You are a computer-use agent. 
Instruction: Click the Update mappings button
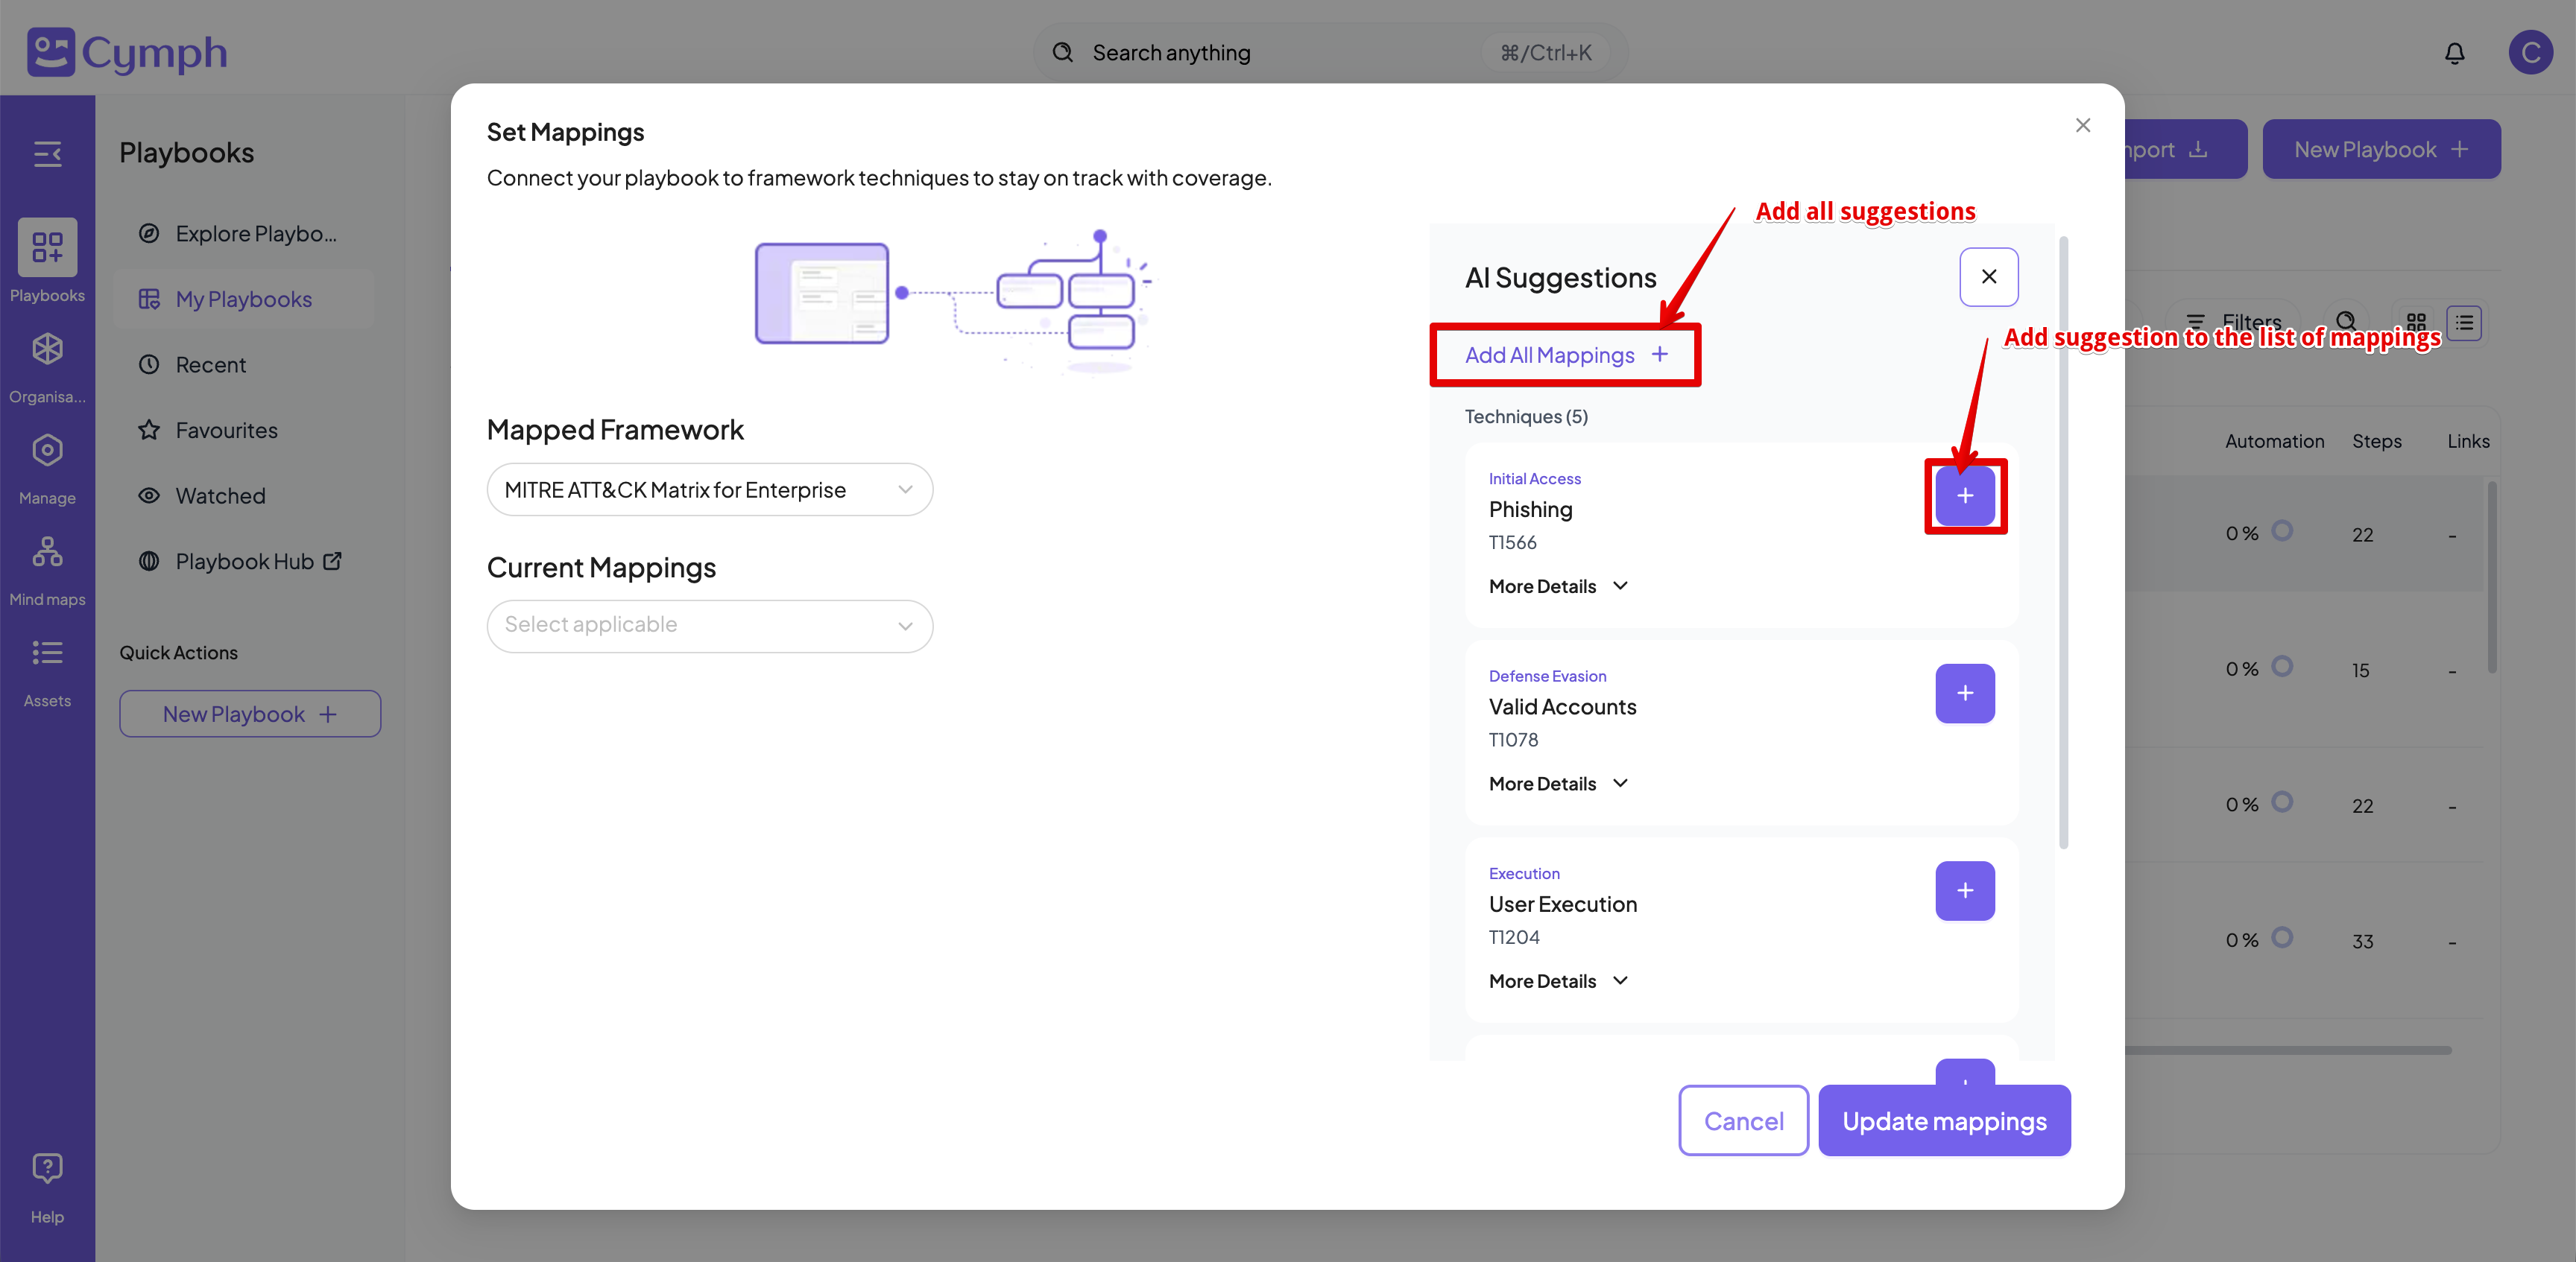tap(1944, 1120)
